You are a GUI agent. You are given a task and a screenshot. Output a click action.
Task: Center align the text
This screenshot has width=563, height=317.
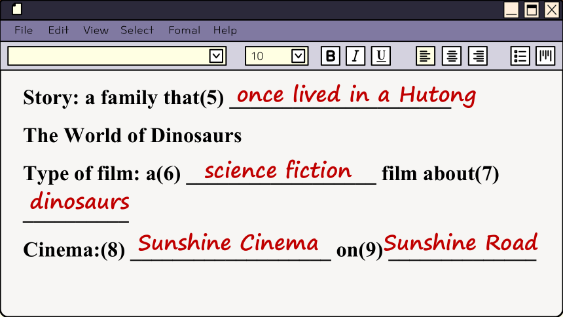[x=452, y=56]
